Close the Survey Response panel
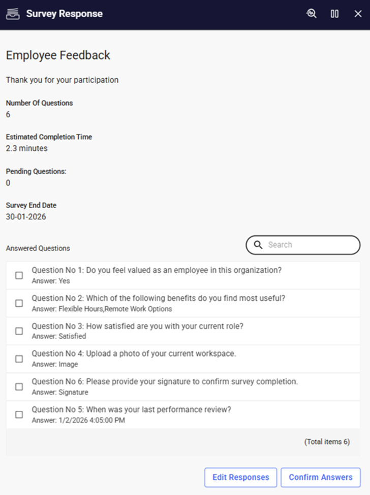370x495 pixels. tap(358, 14)
